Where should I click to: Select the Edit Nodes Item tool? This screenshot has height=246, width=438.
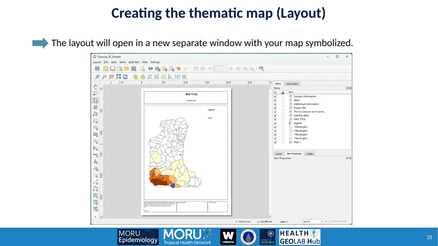pos(95,114)
